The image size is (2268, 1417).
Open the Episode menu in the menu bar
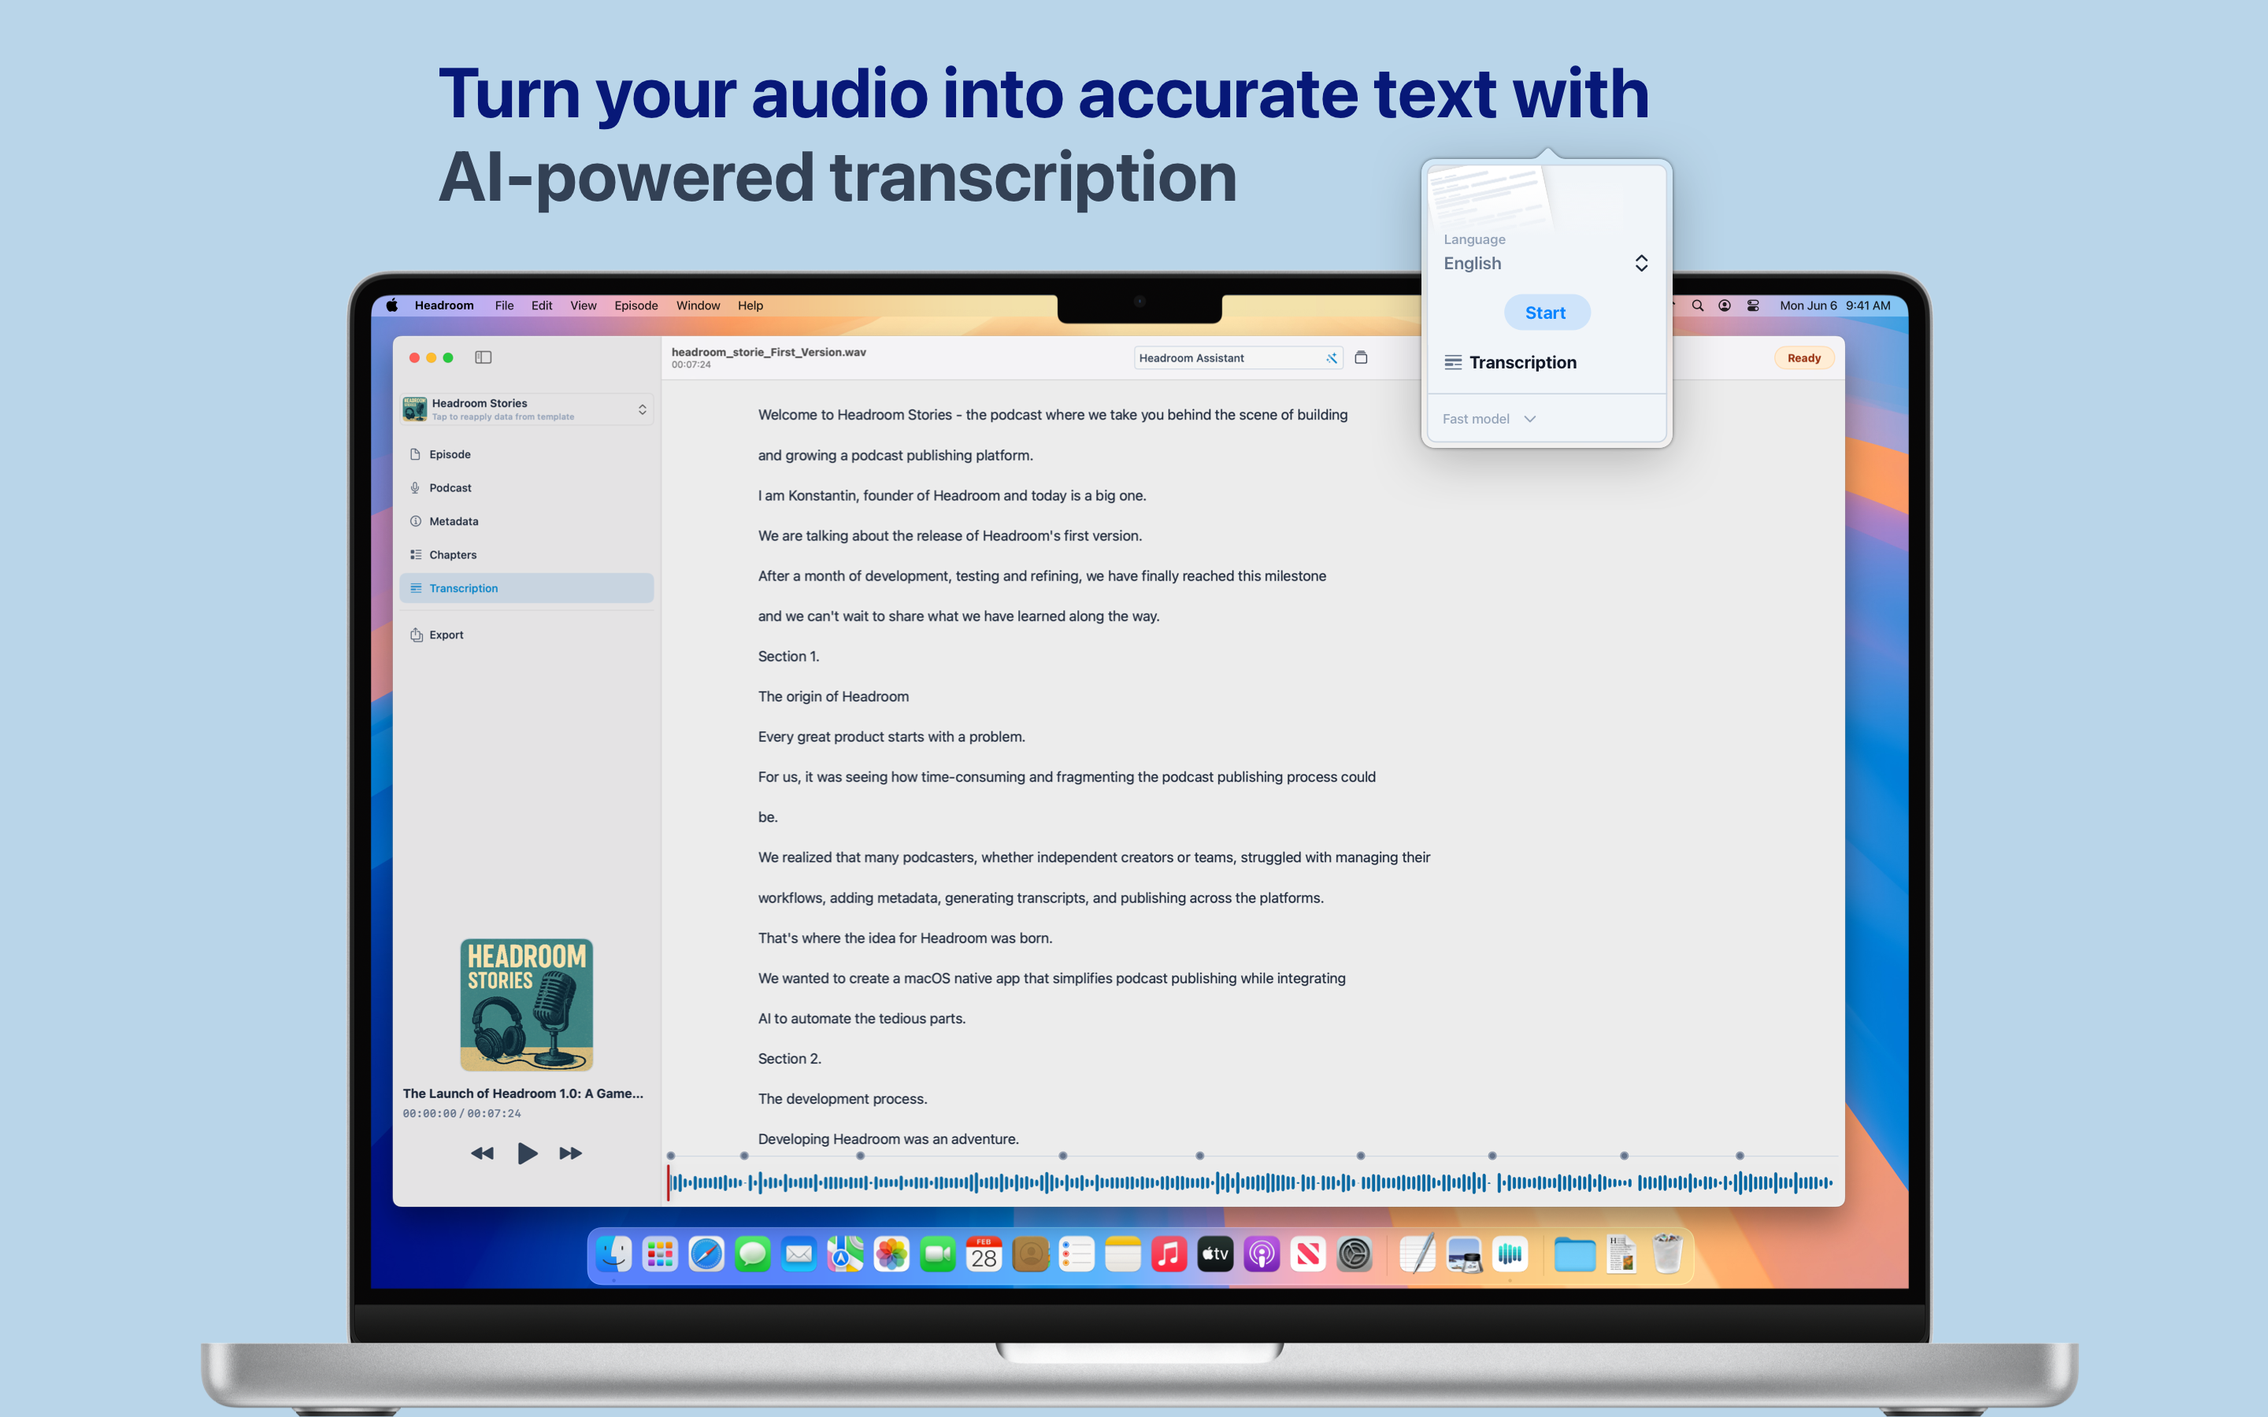(x=636, y=305)
